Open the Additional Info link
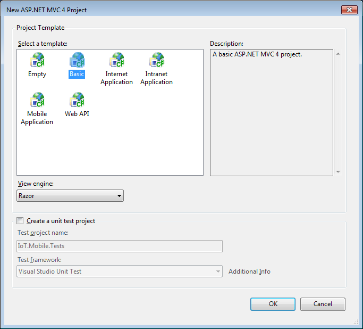 tap(249, 272)
